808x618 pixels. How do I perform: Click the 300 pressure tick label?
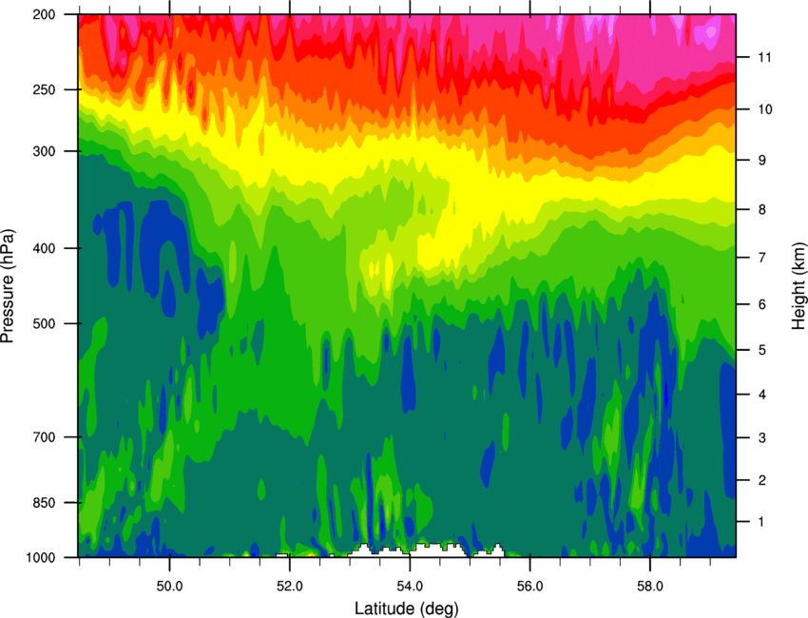tap(44, 151)
